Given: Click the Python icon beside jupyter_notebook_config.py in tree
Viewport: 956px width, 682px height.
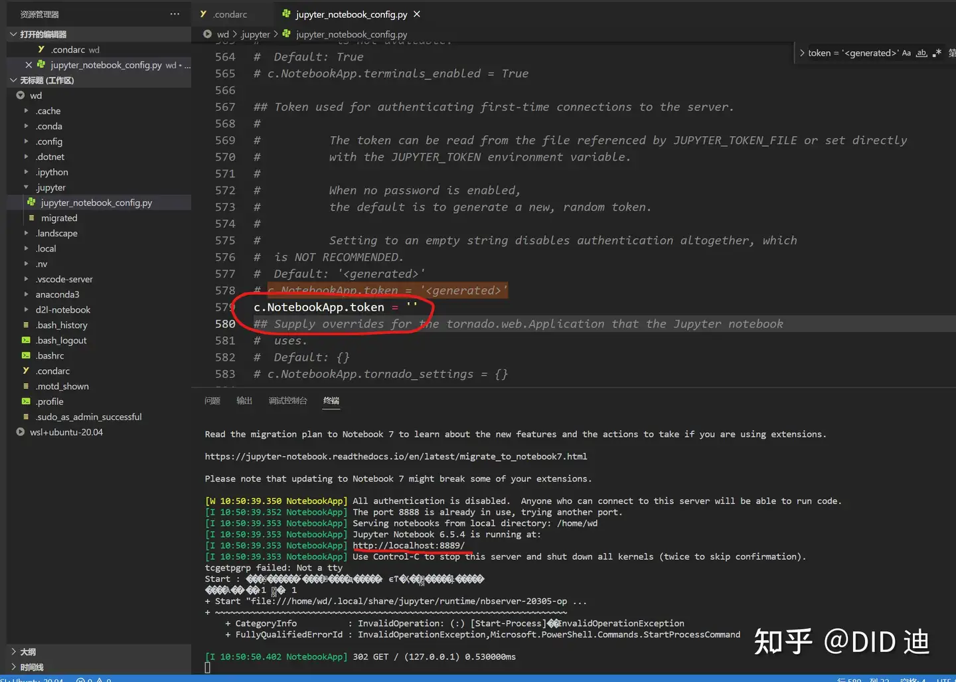Looking at the screenshot, I should 31,202.
